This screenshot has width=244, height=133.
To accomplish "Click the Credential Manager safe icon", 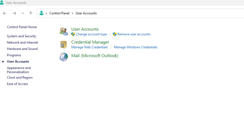I will pos(63,44).
